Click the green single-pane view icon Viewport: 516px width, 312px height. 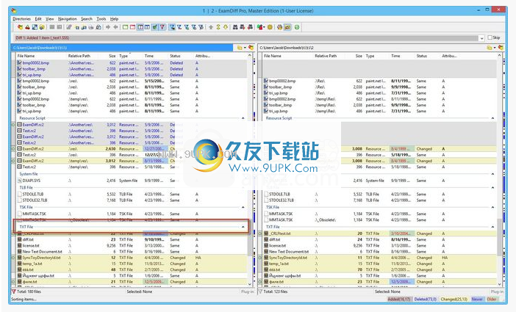(125, 27)
